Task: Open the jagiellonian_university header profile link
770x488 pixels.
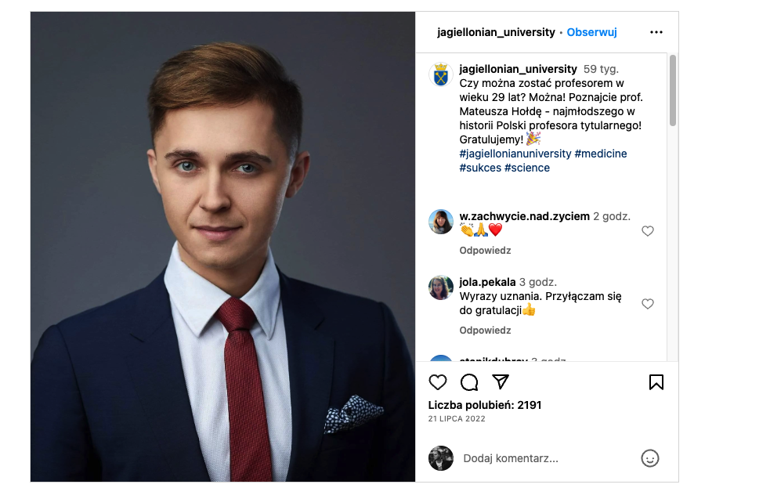Action: (497, 32)
